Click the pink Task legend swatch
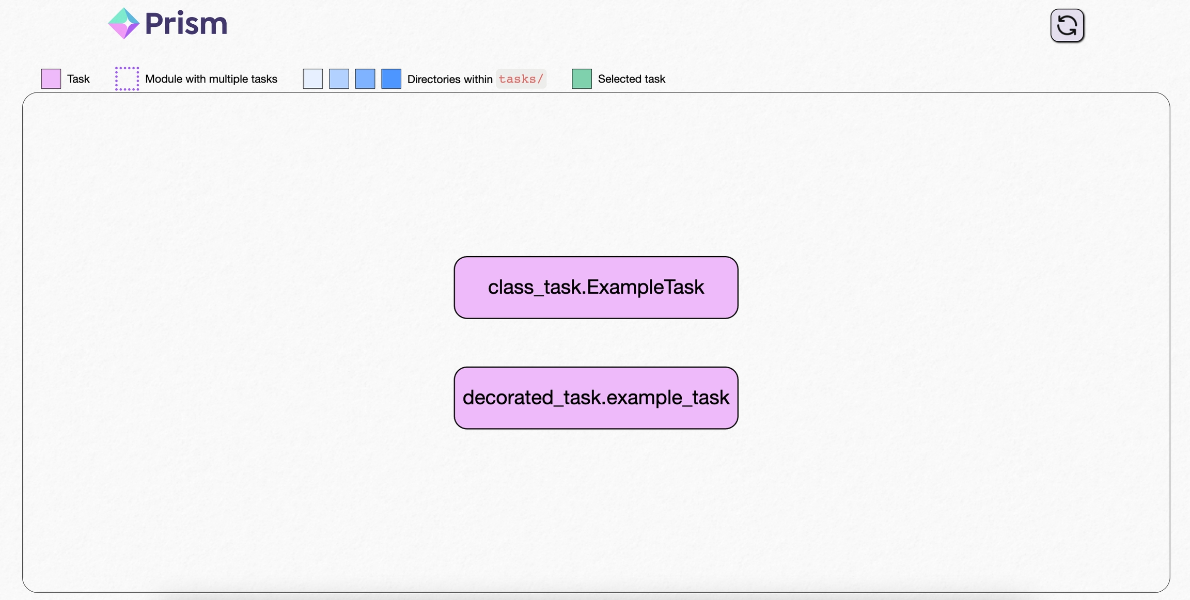This screenshot has width=1190, height=600. coord(51,79)
